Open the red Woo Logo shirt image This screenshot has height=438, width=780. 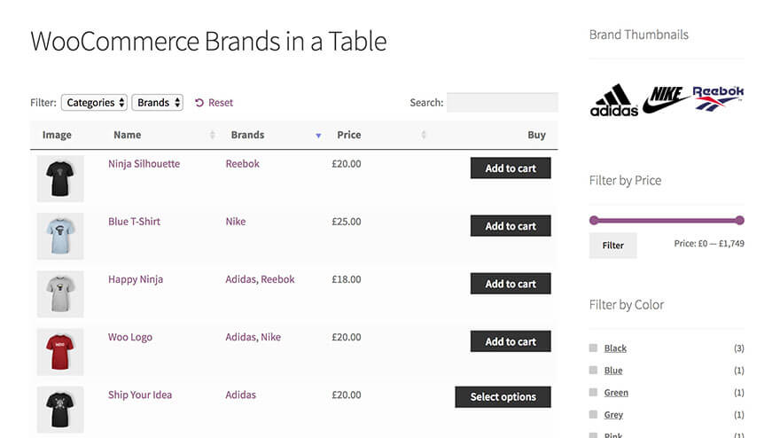tap(60, 351)
